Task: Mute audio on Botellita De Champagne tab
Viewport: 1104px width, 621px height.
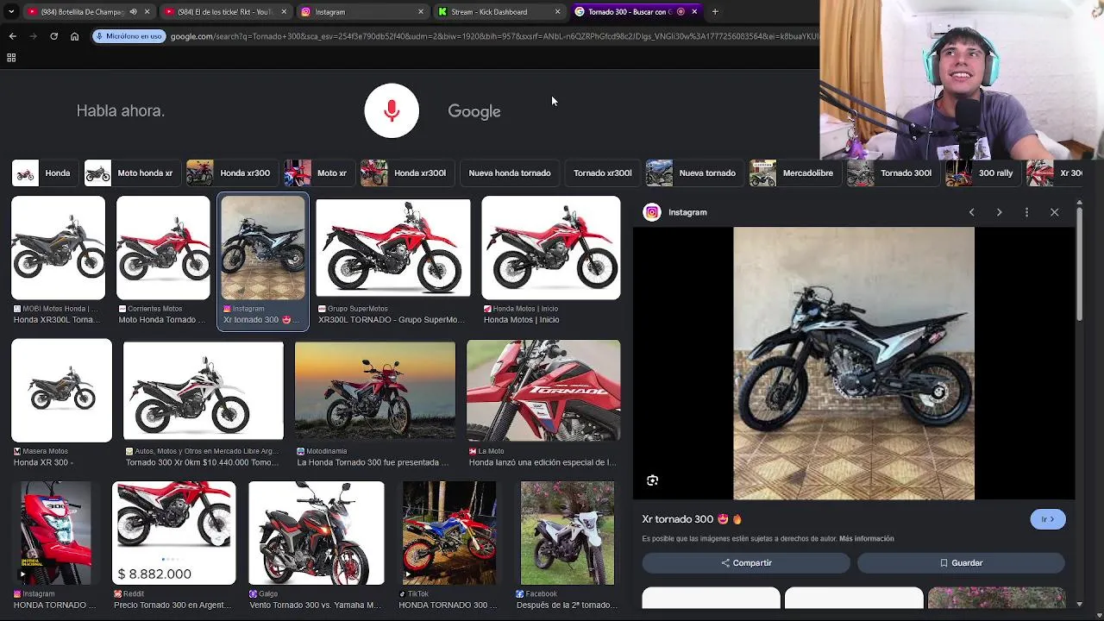Action: pyautogui.click(x=134, y=12)
